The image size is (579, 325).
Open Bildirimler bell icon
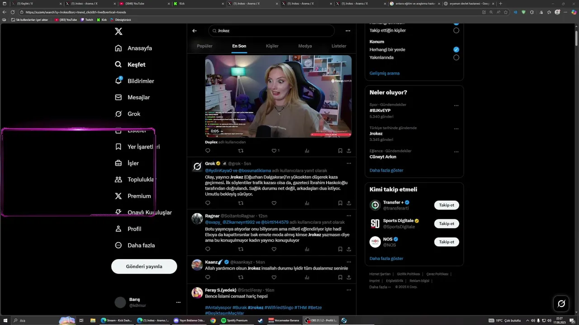[x=119, y=81]
